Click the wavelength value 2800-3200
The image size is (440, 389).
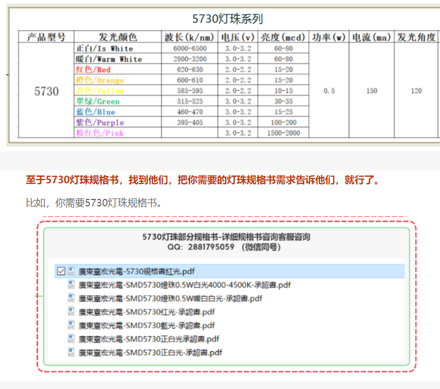point(190,59)
